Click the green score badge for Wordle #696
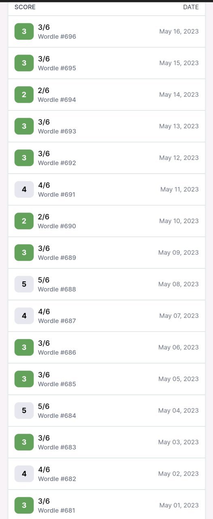Screen dimensions: 213x519 [x=24, y=31]
